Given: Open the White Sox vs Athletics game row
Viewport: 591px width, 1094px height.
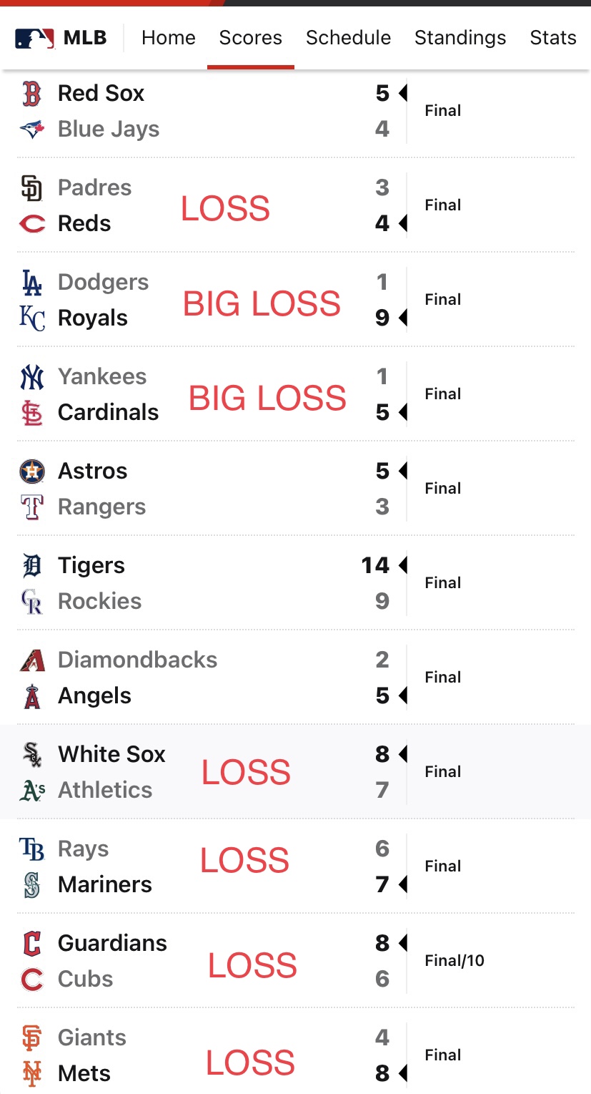Looking at the screenshot, I should 296,772.
